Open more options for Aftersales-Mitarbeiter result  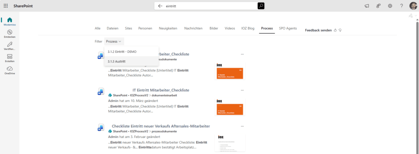pos(242,126)
